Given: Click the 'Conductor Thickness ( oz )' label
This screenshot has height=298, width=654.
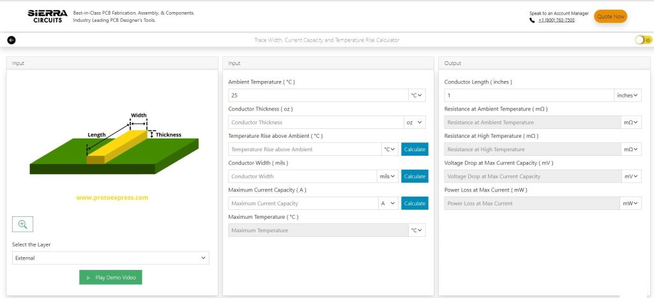Looking at the screenshot, I should pos(261,109).
